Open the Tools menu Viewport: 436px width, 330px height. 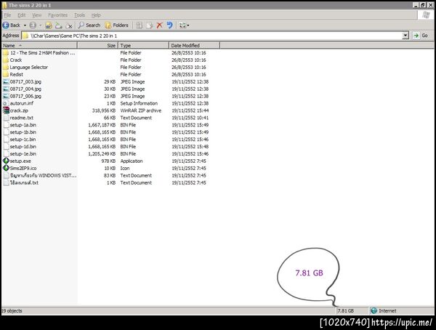pos(79,15)
